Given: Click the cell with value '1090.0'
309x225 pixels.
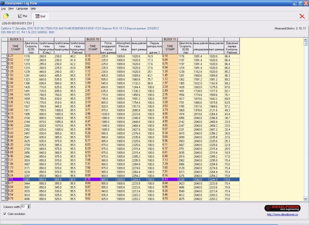Looking at the screenshot, I should [x=62, y=118].
